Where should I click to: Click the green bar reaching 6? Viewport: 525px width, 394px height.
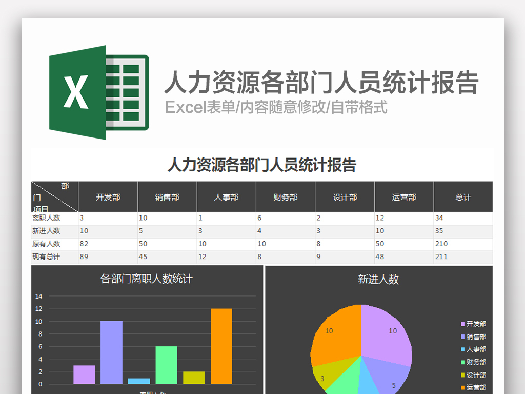click(167, 365)
